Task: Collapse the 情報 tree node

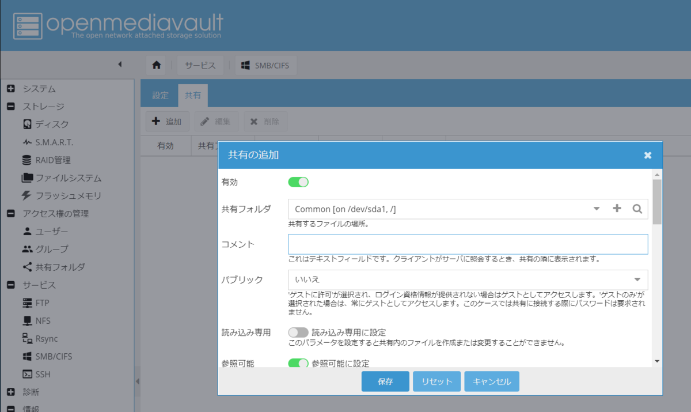Action: tap(10, 409)
